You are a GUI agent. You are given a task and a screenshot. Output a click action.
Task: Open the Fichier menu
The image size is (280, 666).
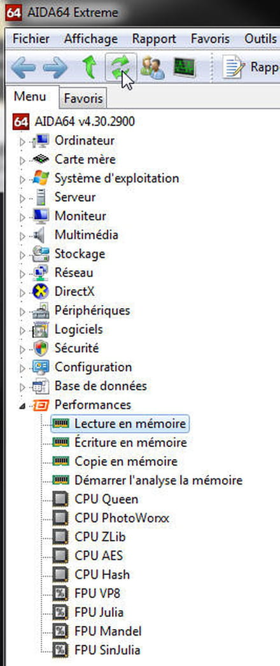[31, 39]
